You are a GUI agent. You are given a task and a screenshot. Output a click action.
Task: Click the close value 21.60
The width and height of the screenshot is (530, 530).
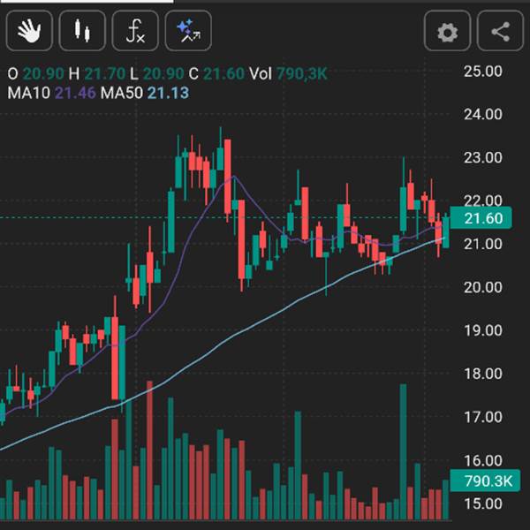(223, 73)
